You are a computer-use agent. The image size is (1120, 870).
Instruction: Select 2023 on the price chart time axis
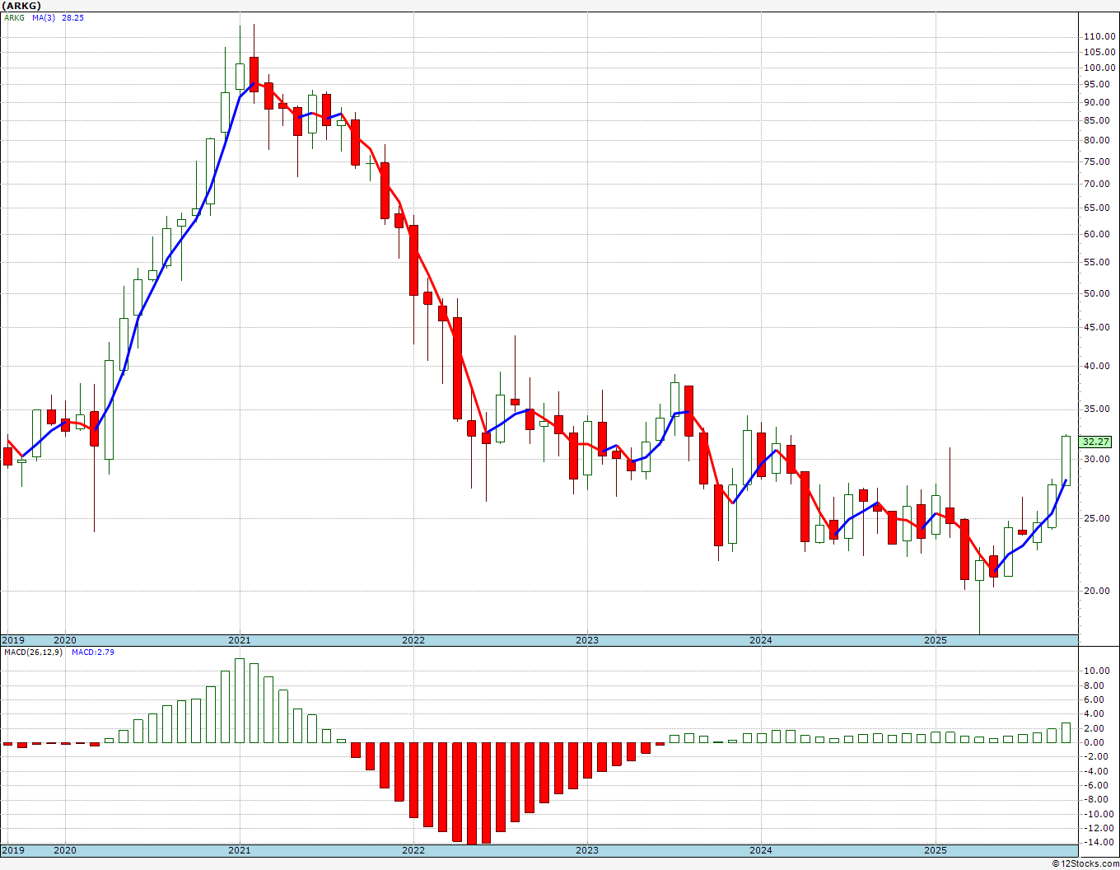pos(586,640)
